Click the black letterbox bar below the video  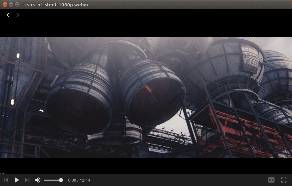pyautogui.click(x=146, y=165)
